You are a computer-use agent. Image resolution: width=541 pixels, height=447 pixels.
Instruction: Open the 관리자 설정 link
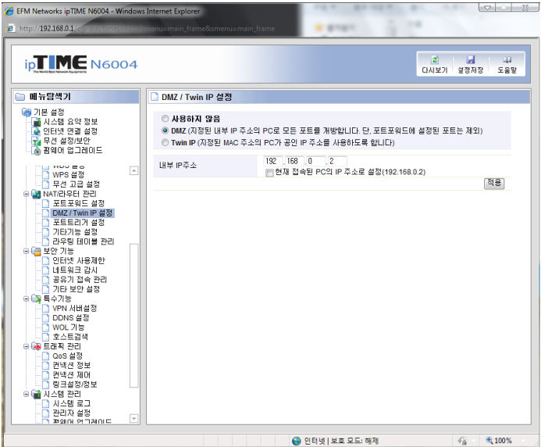pos(71,413)
